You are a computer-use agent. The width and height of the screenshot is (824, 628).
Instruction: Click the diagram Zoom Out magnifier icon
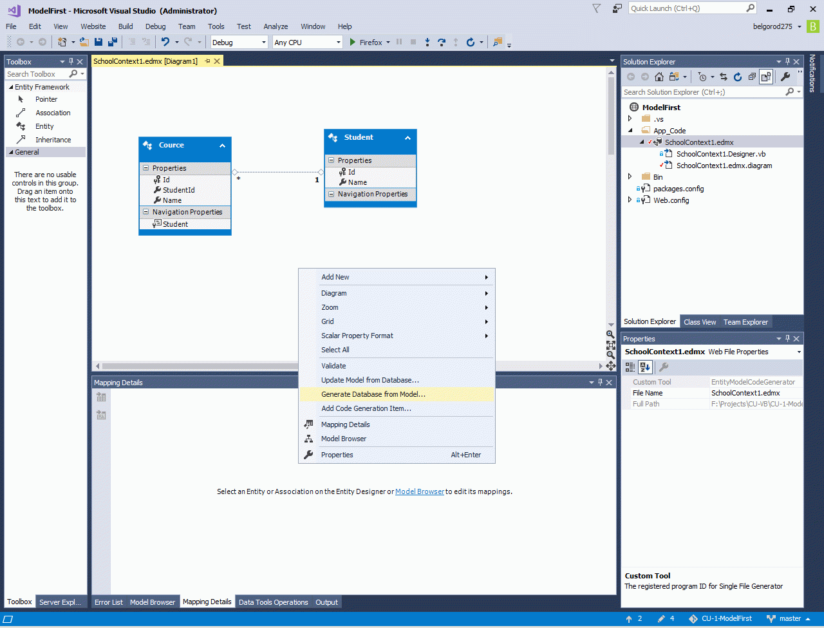(610, 355)
